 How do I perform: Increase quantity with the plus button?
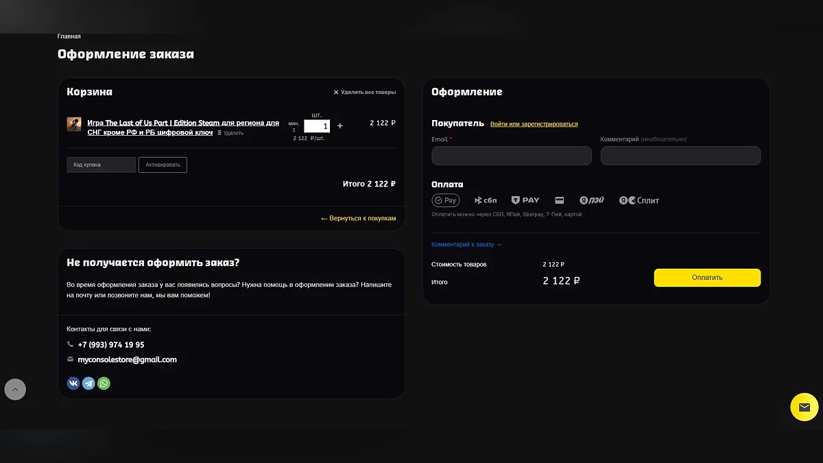tap(340, 126)
